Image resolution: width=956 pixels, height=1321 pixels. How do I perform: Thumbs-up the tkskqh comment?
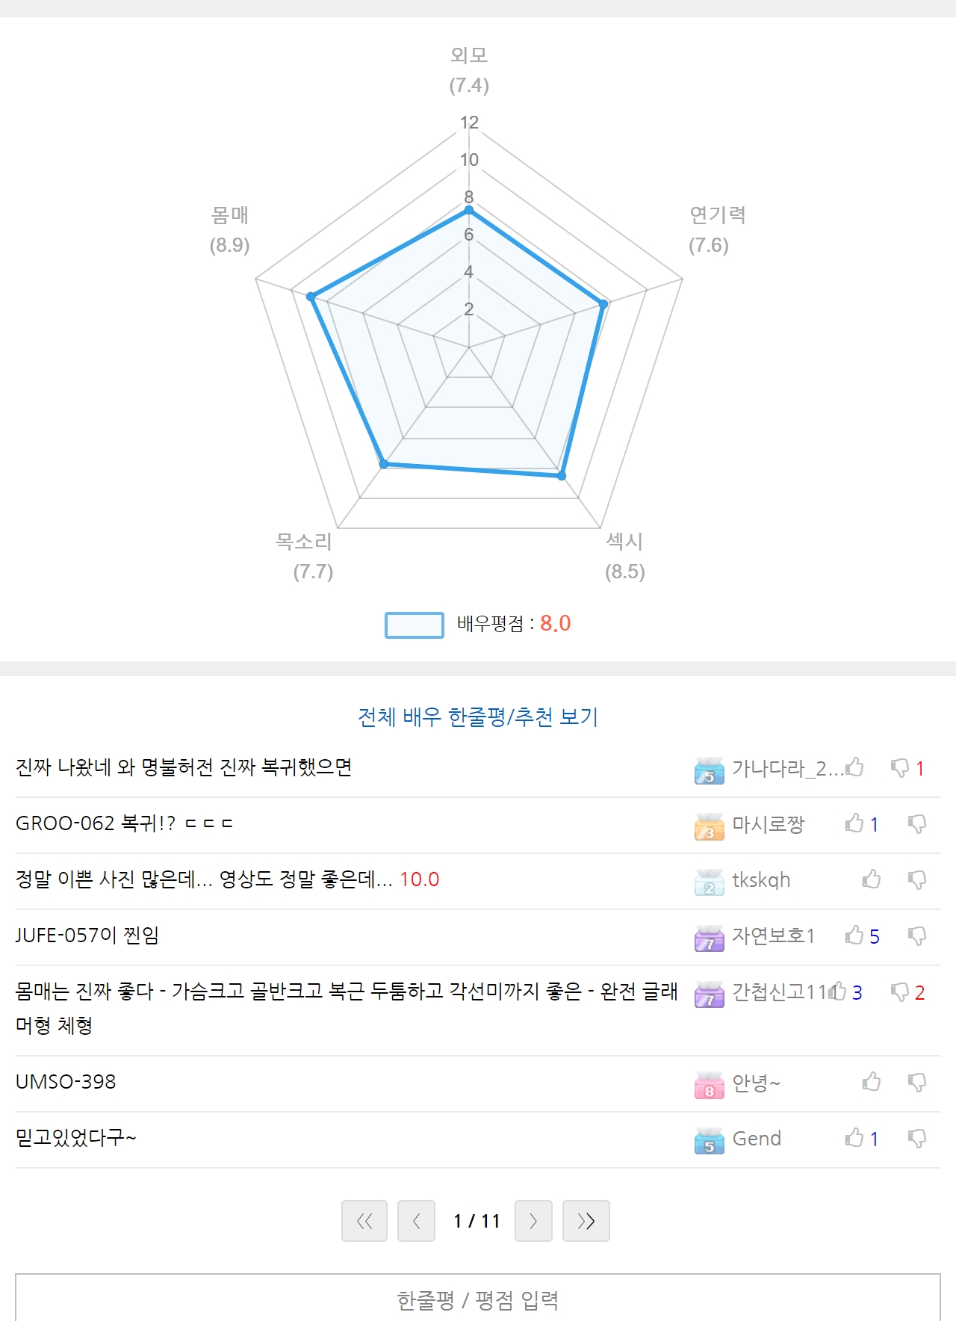[x=871, y=879]
